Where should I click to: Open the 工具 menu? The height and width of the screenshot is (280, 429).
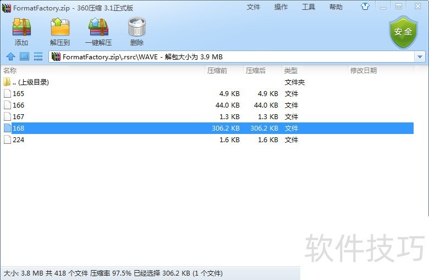coord(309,7)
